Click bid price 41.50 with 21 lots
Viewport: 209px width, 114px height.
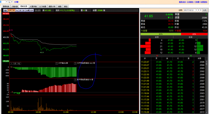point(170,46)
